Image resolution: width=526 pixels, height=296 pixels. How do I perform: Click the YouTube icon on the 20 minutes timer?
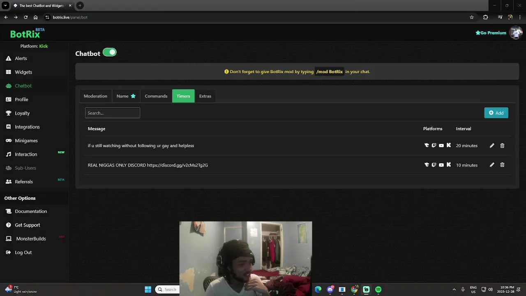coord(441,146)
